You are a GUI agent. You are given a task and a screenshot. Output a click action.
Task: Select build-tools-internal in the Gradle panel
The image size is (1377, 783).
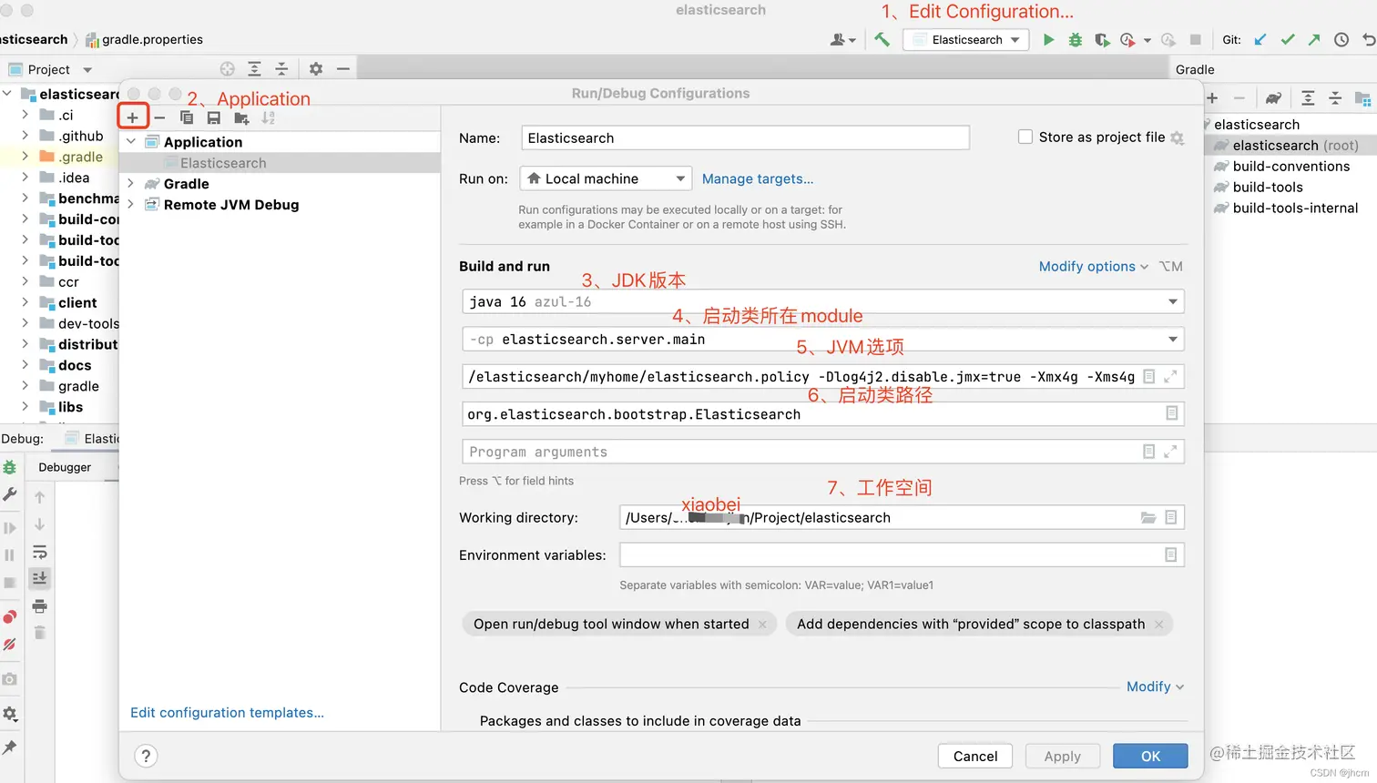click(1295, 208)
